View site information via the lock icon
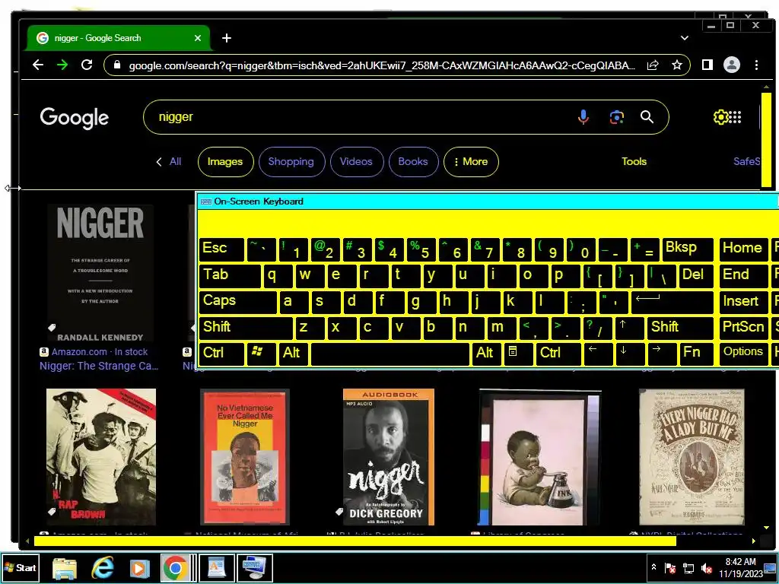 [x=117, y=65]
